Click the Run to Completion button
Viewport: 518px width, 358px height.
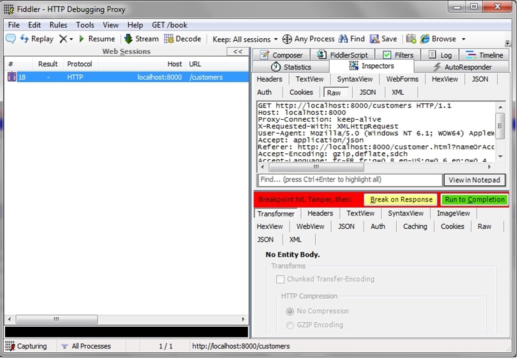[x=475, y=199]
